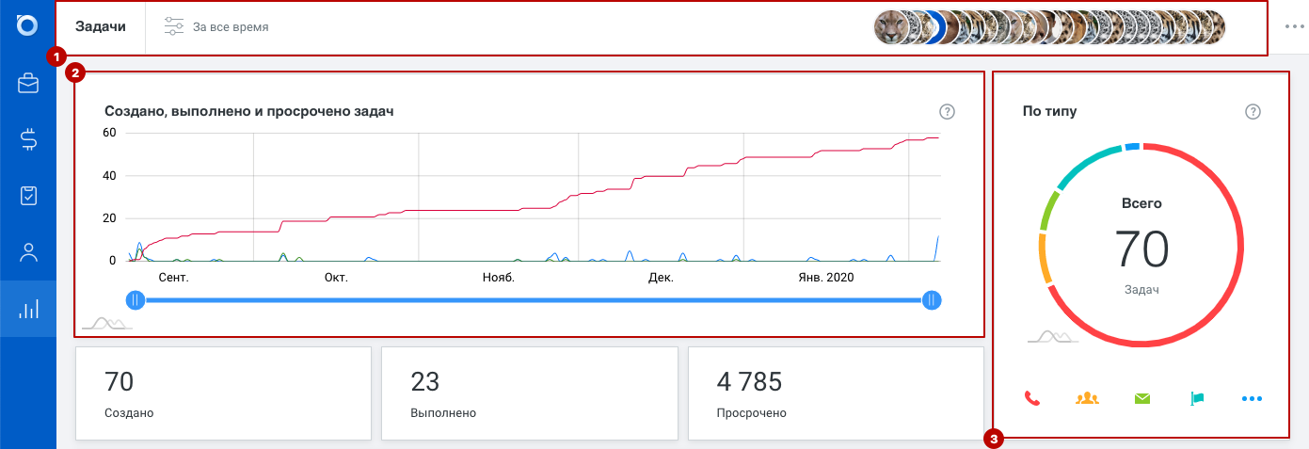
Task: Open the contacts person sidebar icon
Action: point(28,252)
